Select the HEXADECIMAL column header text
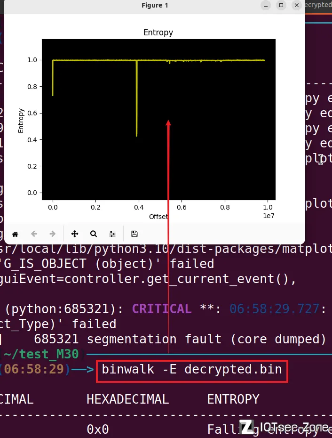Screen dimensions: 332x438 127,399
